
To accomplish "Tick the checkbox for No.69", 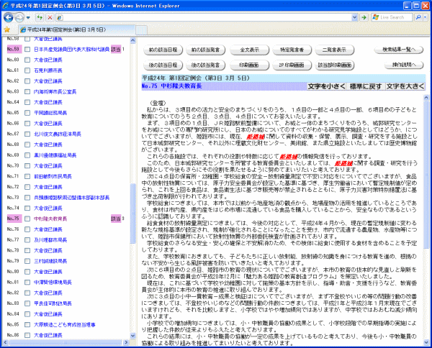I will click(x=27, y=155).
